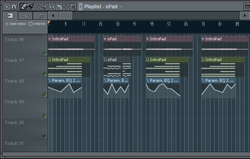Image resolution: width=250 pixels, height=159 pixels.
Task: Select the Track 17 header label
Action: [14, 60]
